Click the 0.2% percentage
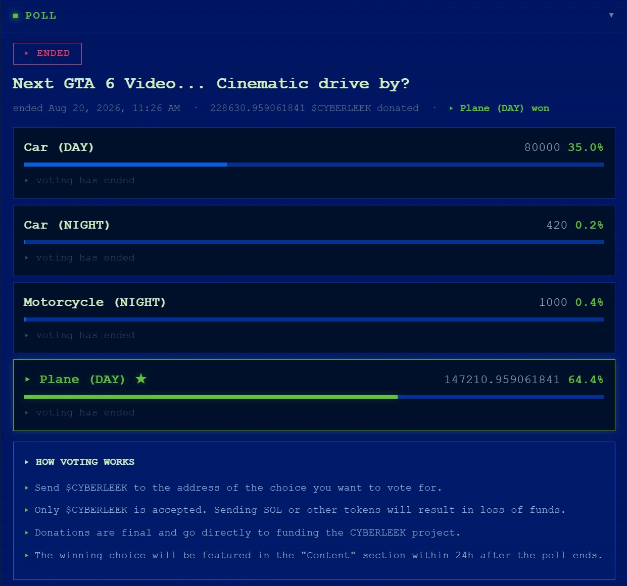Viewport: 627px width, 586px height. 589,225
